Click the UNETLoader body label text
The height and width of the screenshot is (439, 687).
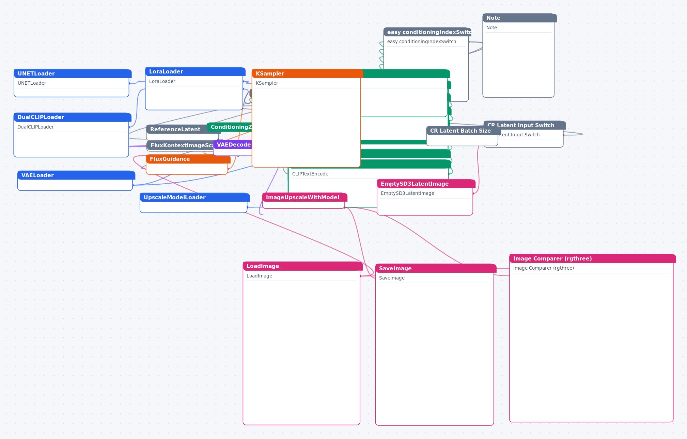(32, 83)
